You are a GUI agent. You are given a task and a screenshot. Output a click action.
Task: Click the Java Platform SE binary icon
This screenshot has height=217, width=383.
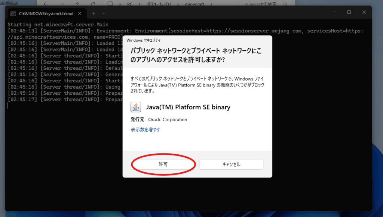136,107
